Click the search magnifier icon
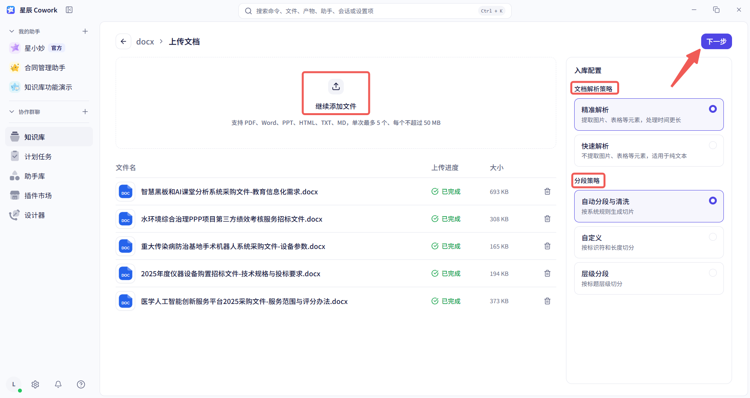Viewport: 750px width, 398px height. point(248,11)
